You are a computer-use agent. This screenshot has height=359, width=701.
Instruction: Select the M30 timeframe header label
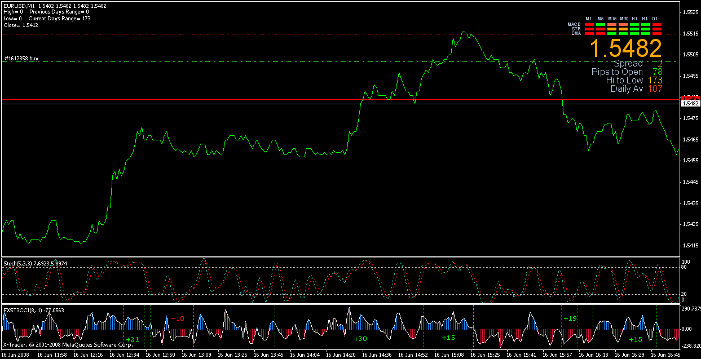coord(624,19)
